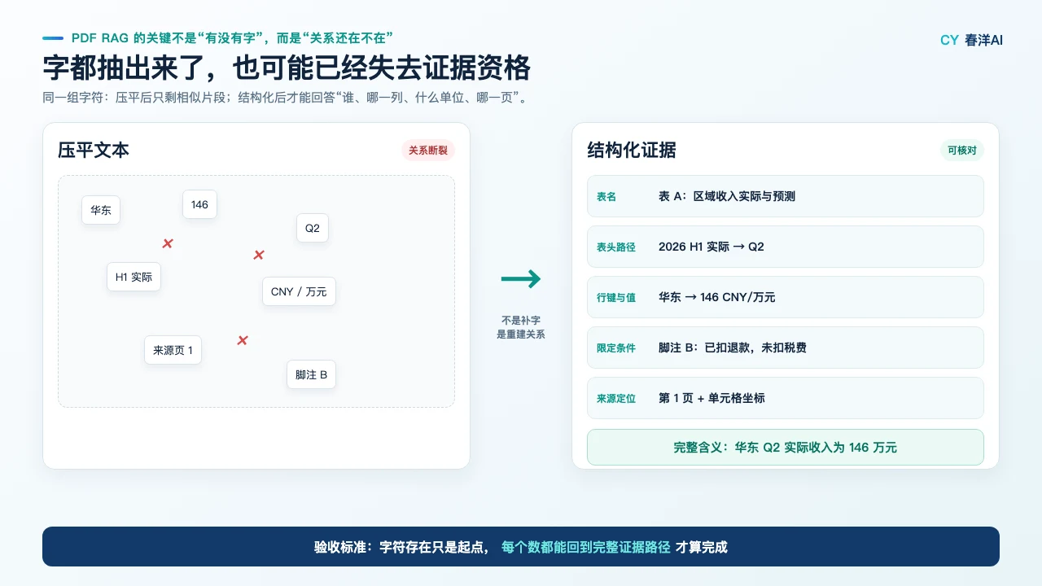Image resolution: width=1042 pixels, height=586 pixels.
Task: Click the 同一组字符 description line
Action: click(x=287, y=98)
